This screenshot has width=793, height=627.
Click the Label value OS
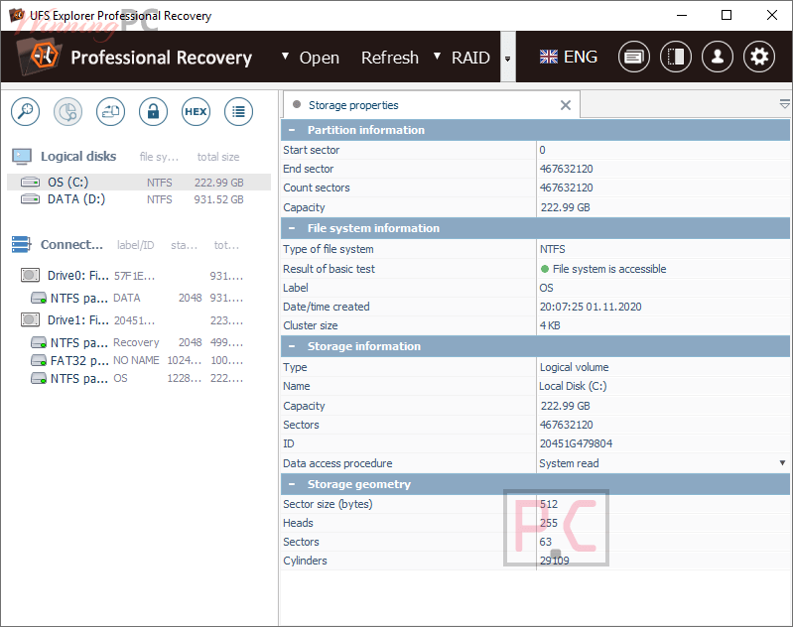click(x=546, y=288)
